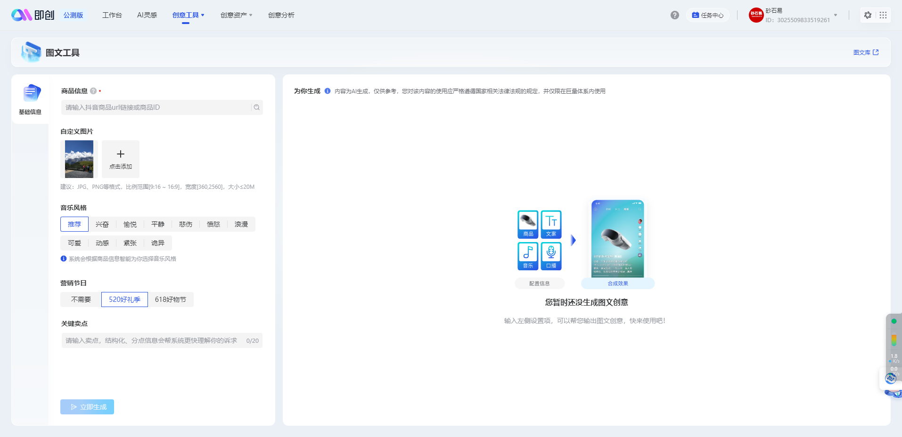Expand the 创意资产 dropdown menu

[x=236, y=15]
